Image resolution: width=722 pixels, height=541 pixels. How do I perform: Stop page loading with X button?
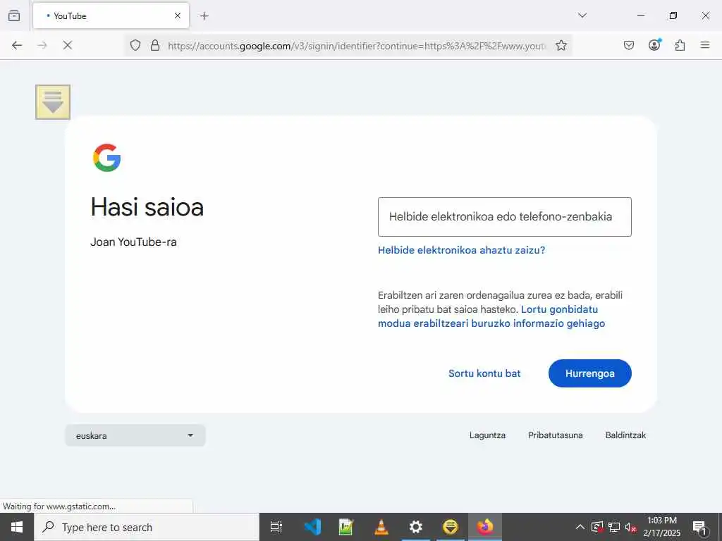(x=67, y=45)
